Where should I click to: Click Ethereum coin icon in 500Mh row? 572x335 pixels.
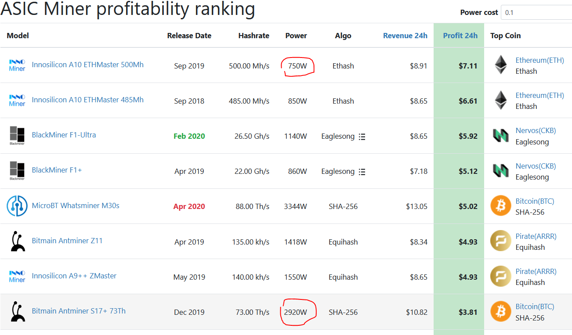pyautogui.click(x=500, y=65)
